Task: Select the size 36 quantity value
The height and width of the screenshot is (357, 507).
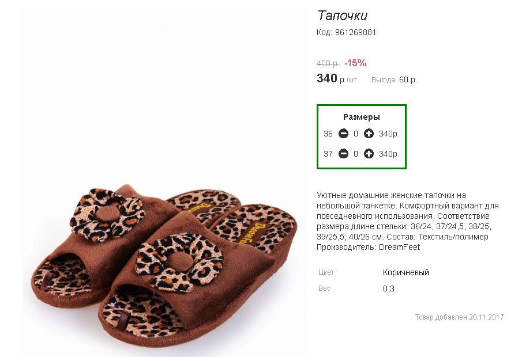Action: (x=356, y=134)
